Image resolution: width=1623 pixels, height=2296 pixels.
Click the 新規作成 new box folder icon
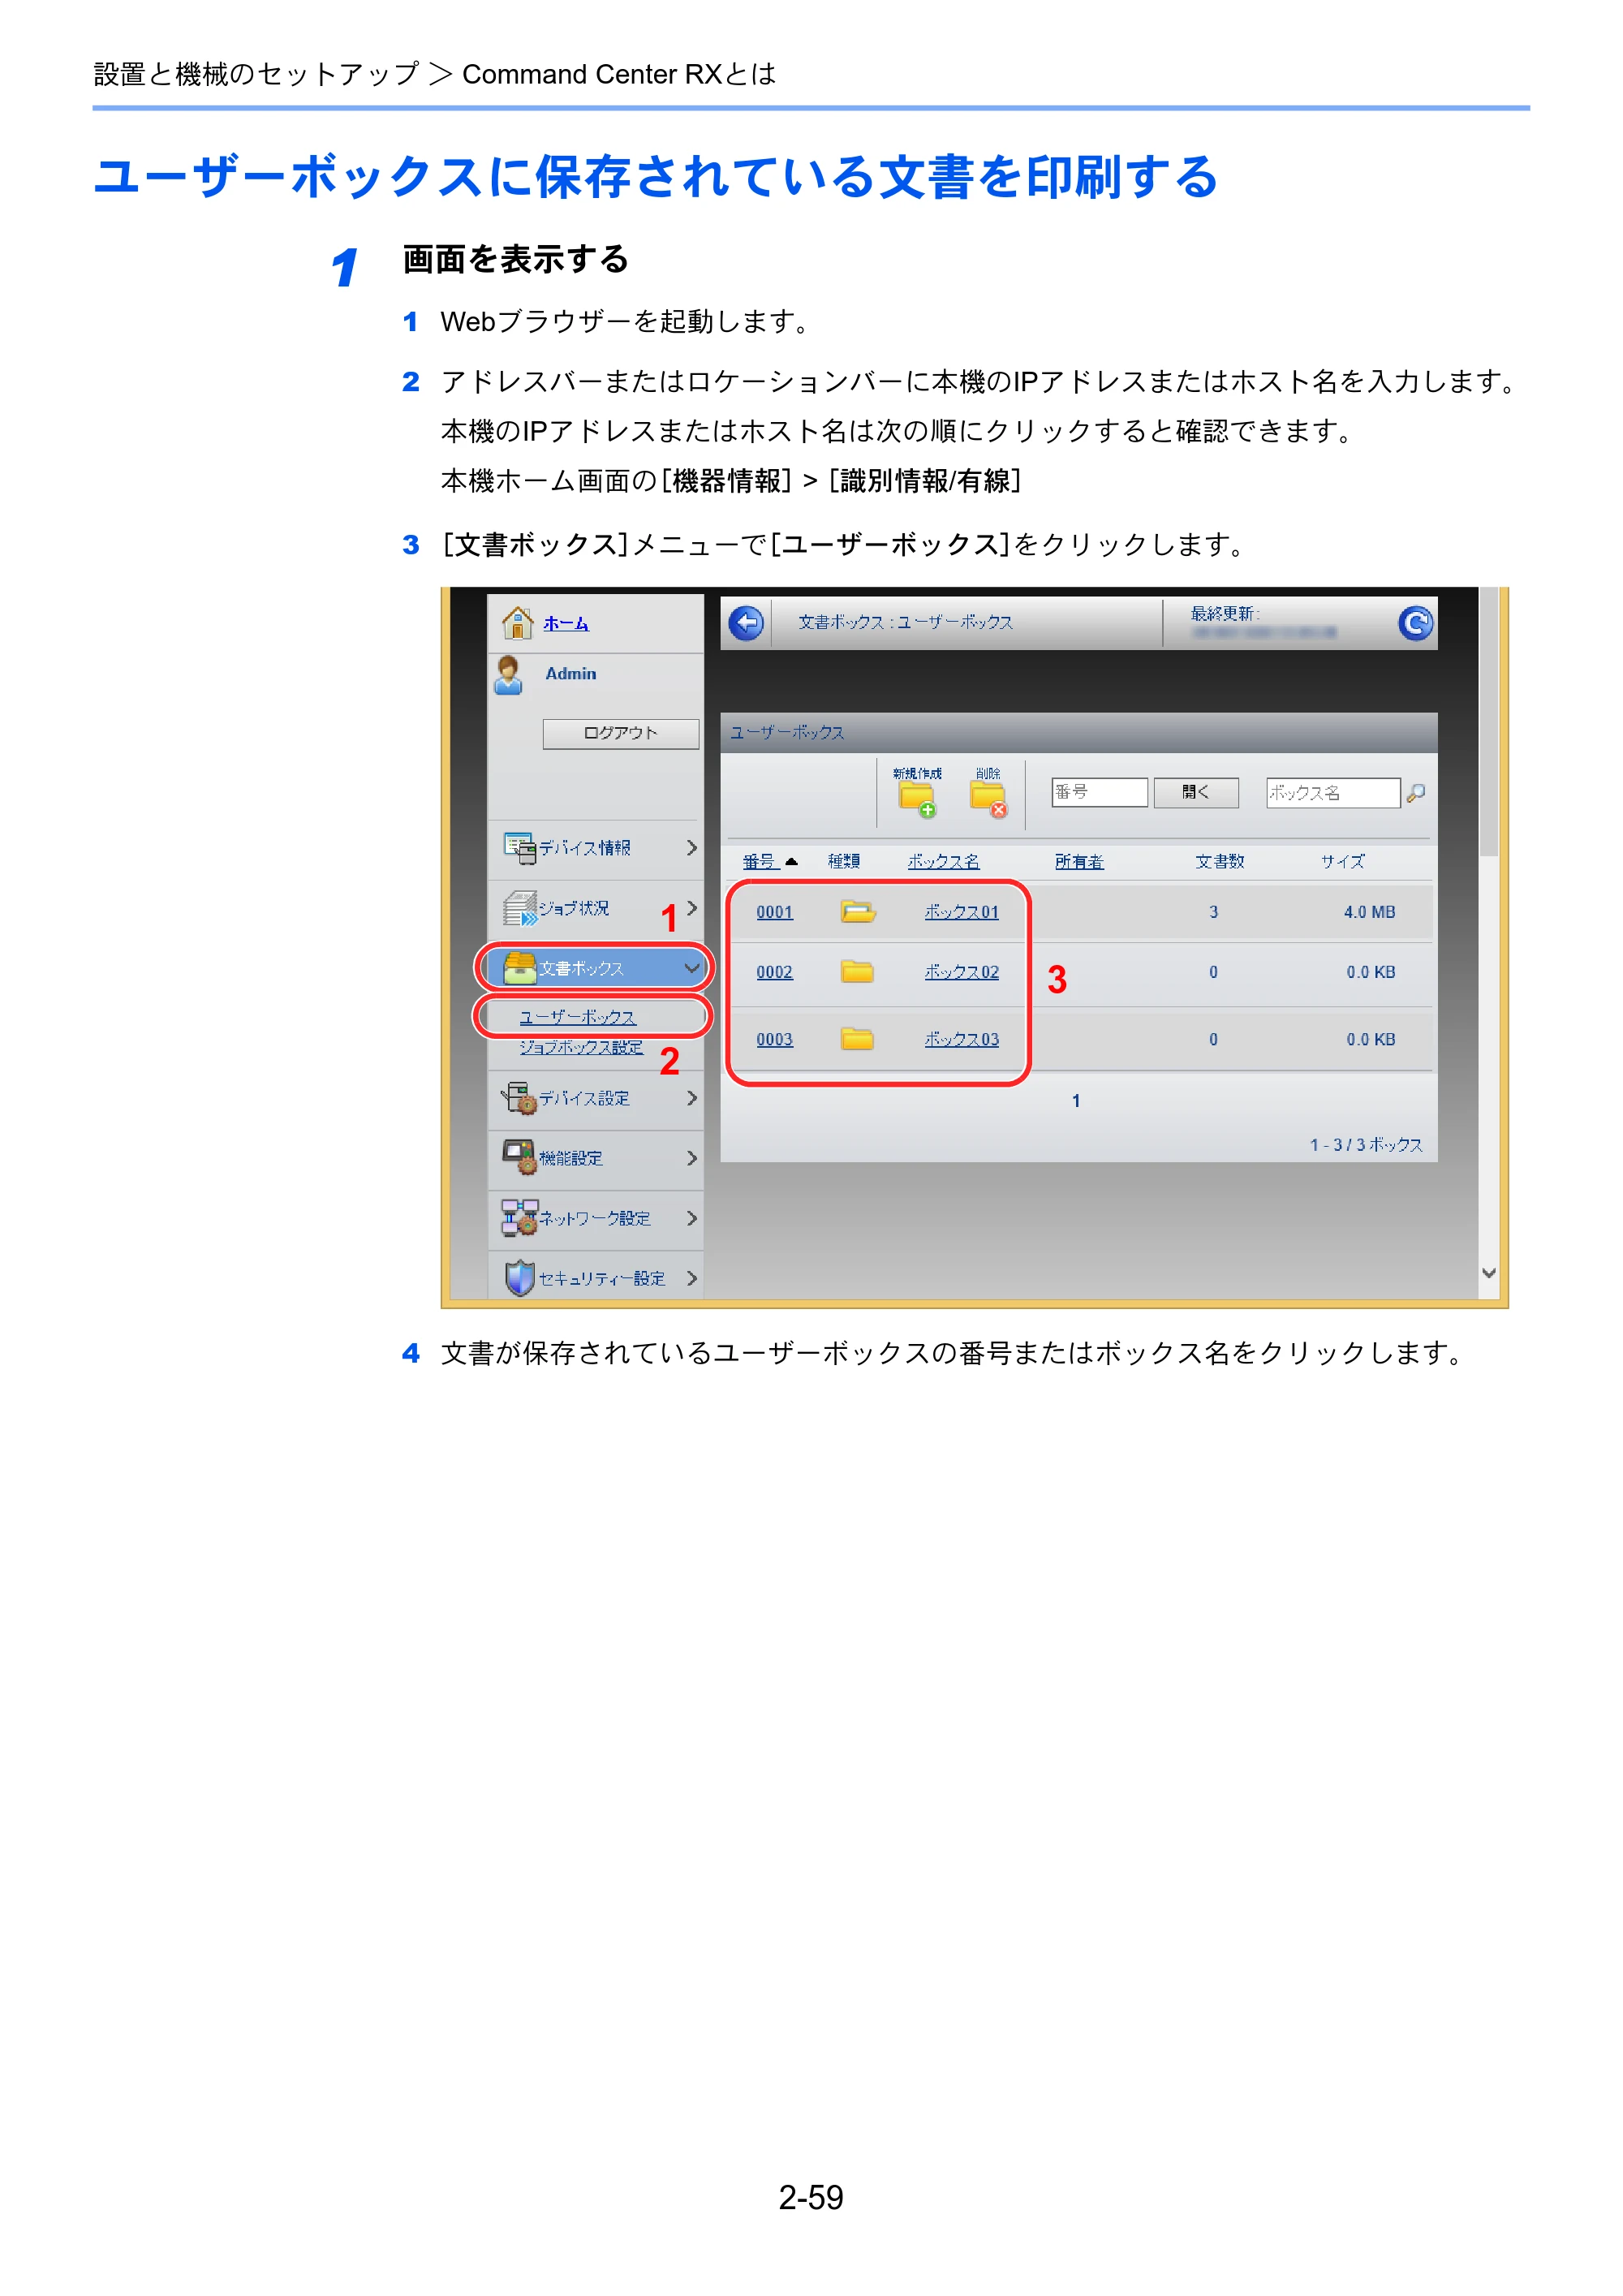coord(917,799)
